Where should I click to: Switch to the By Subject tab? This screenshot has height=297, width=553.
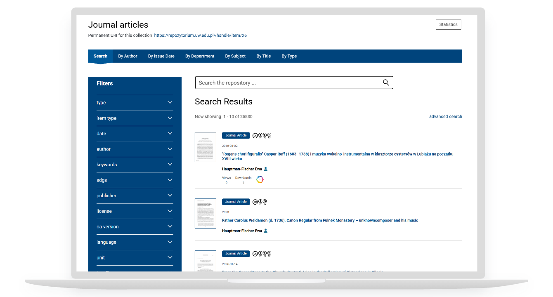pyautogui.click(x=235, y=56)
